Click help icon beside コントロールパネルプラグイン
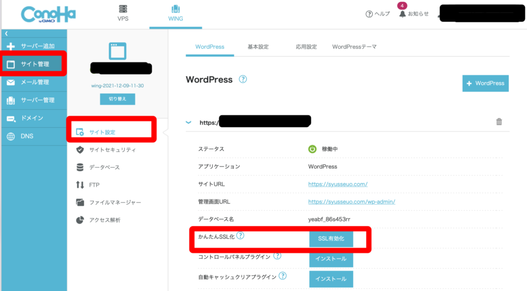 [277, 256]
